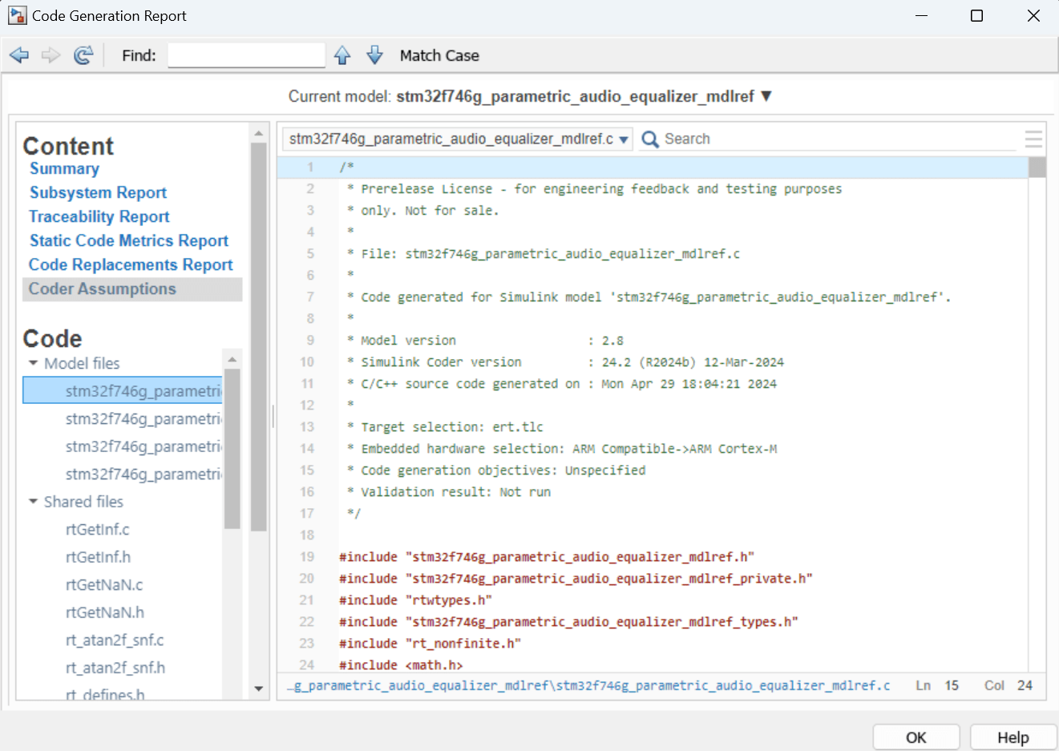Viewport: 1059px width, 751px height.
Task: Click the magnifier Search icon
Action: click(x=650, y=139)
